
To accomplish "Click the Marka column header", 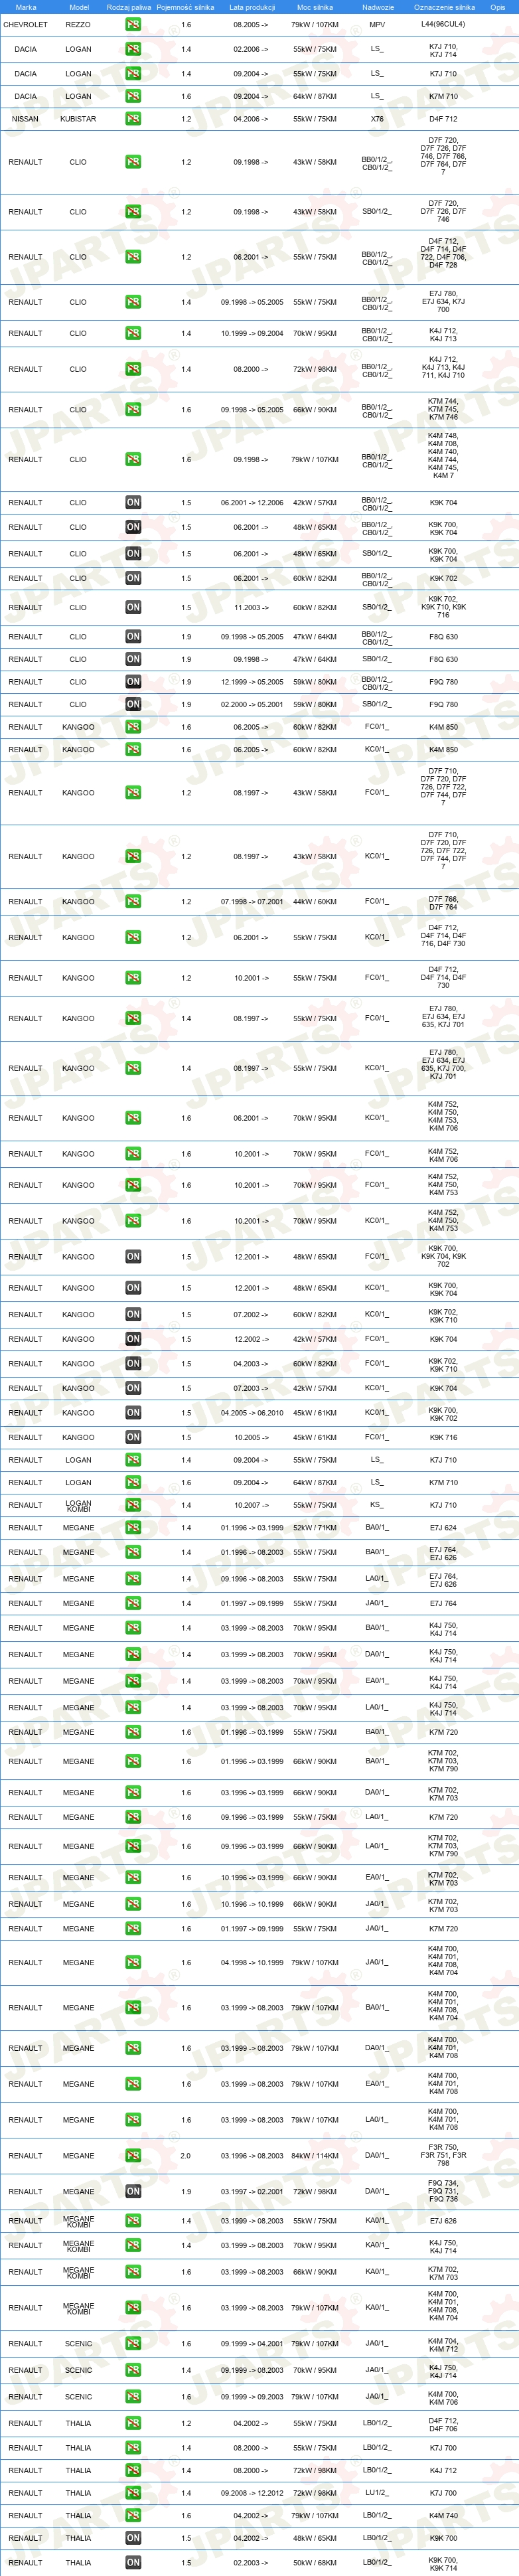I will click(26, 7).
